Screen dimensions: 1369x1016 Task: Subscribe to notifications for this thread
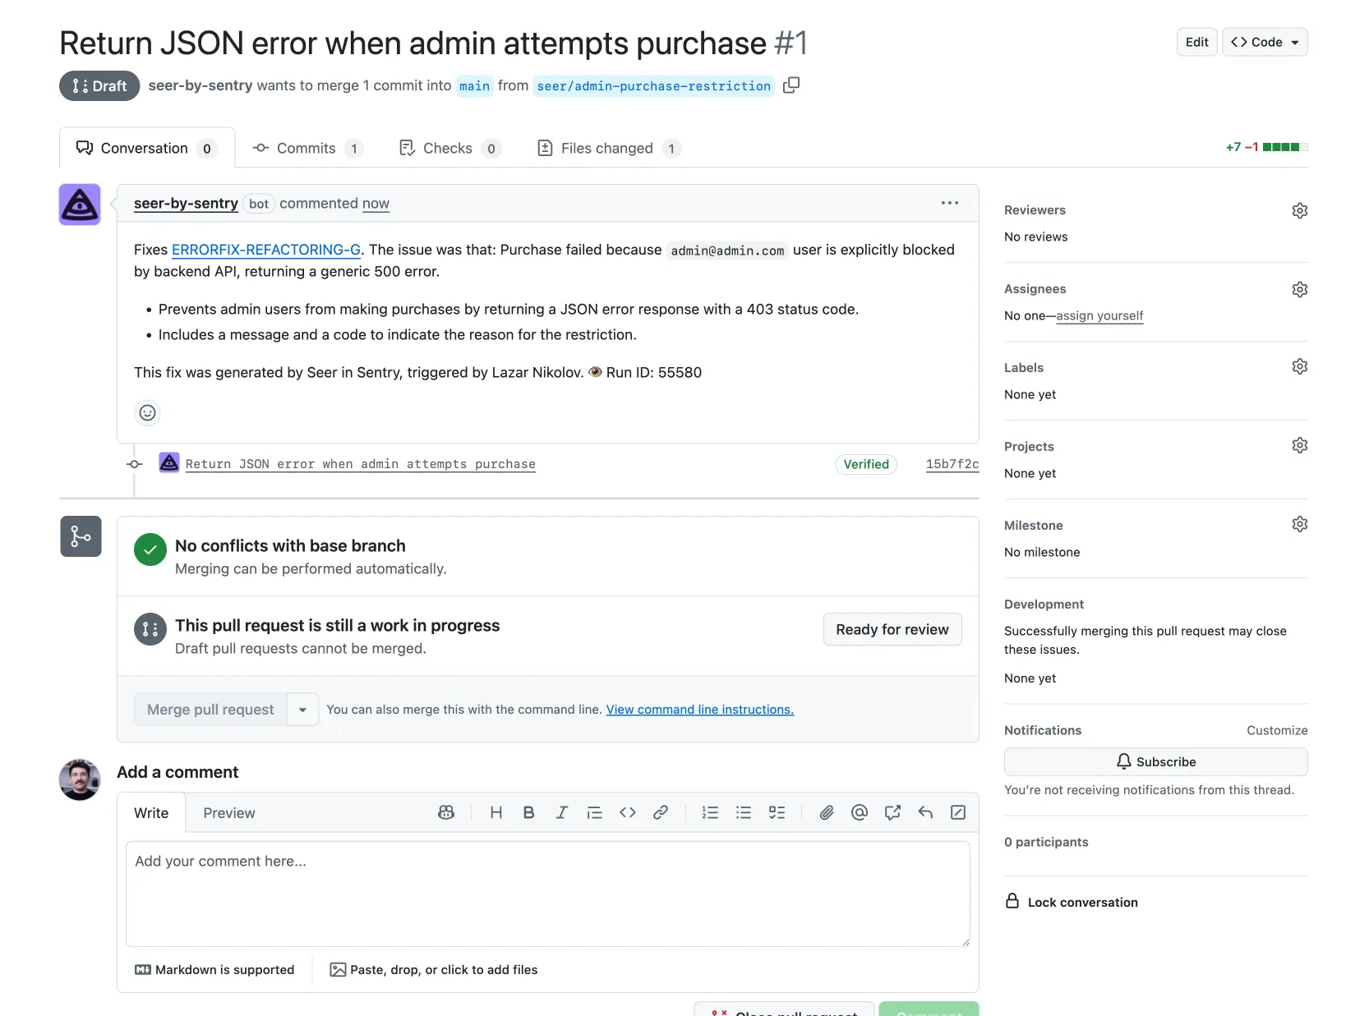coord(1155,761)
